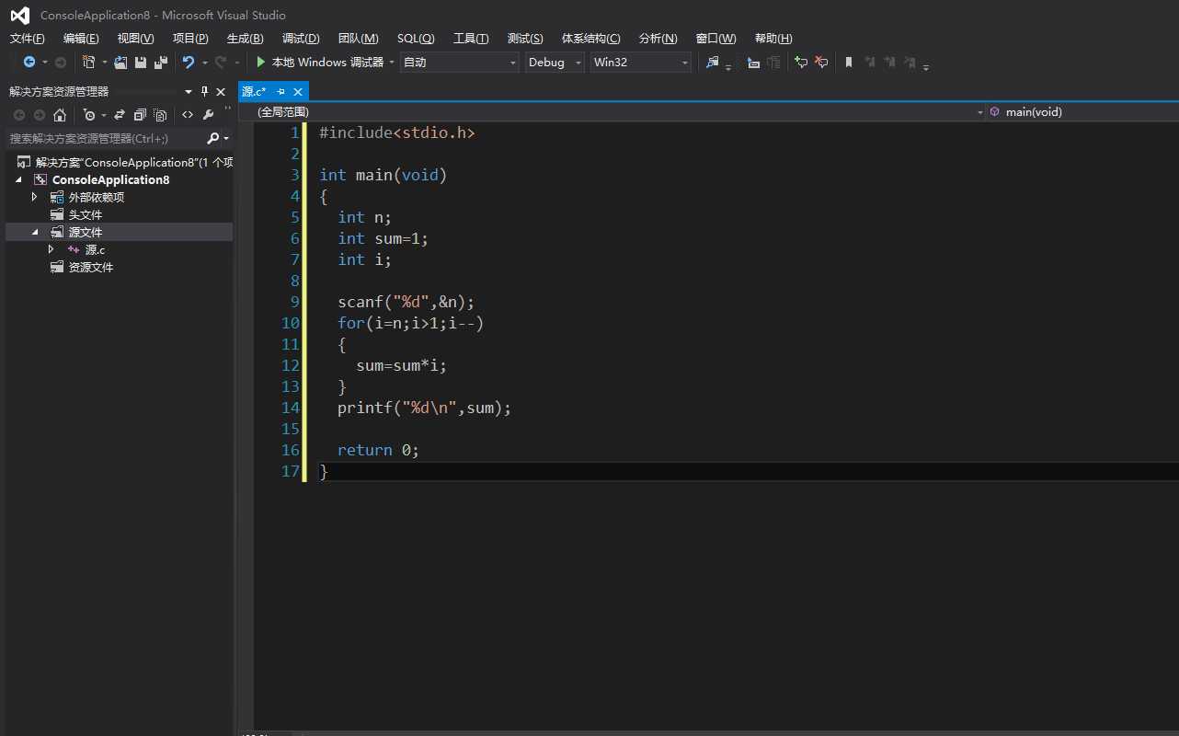
Task: Open the 项目(P) menu
Action: (x=190, y=39)
